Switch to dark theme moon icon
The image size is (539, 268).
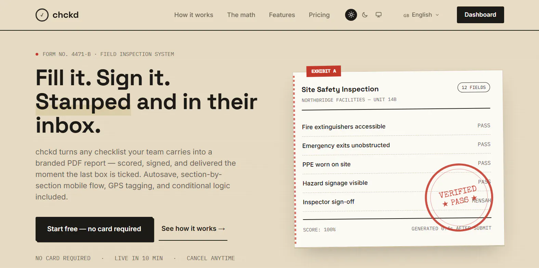(365, 15)
